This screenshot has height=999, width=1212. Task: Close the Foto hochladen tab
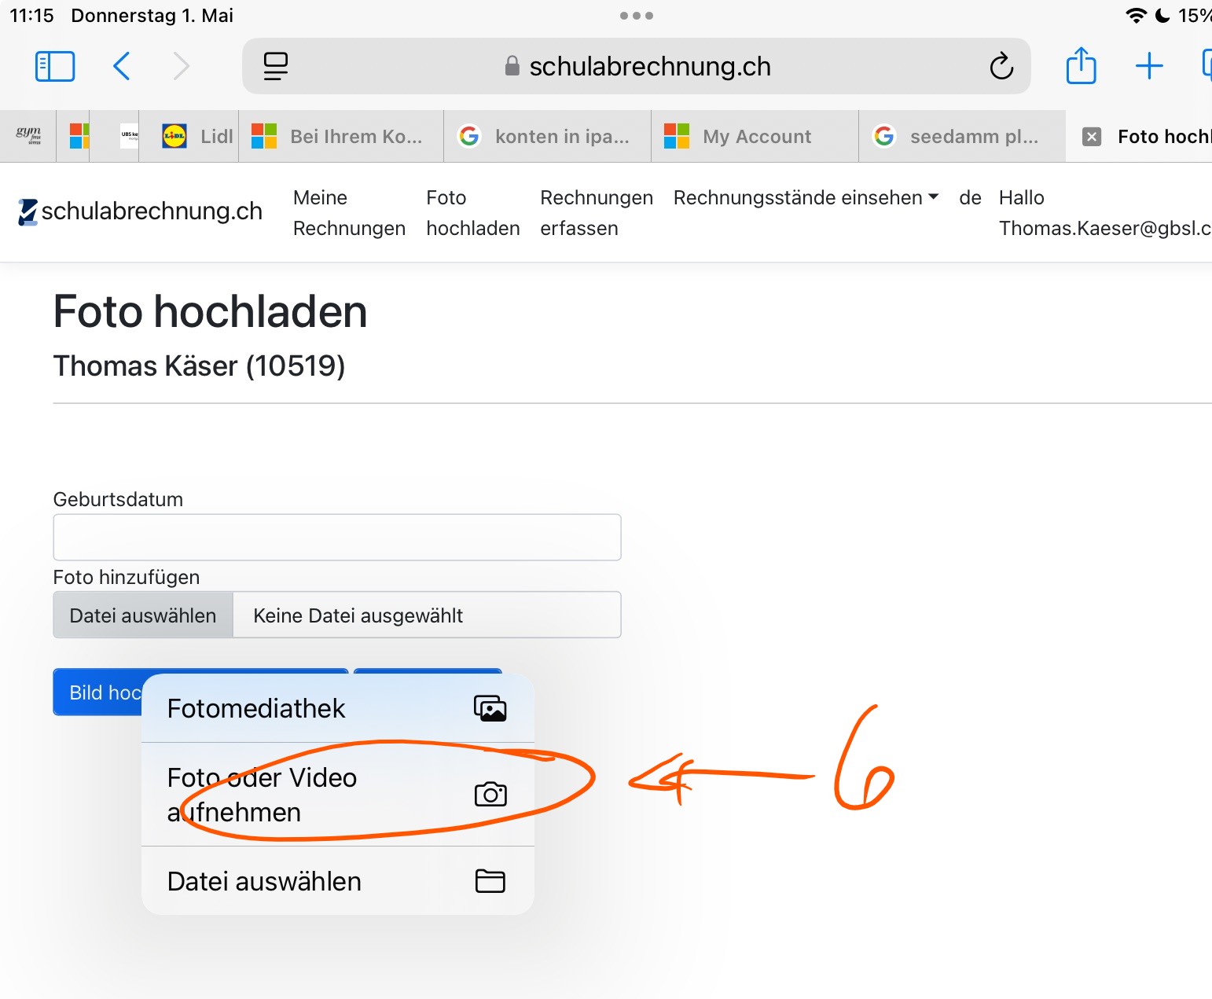point(1092,137)
